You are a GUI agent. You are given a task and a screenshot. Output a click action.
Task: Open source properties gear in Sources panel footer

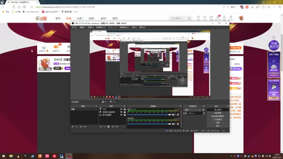tap(109, 127)
